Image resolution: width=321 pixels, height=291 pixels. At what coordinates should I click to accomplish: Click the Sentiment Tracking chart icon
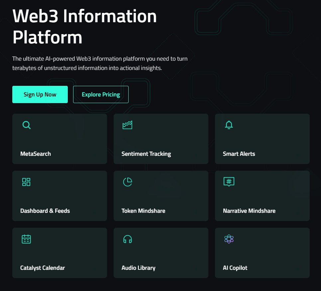click(128, 125)
